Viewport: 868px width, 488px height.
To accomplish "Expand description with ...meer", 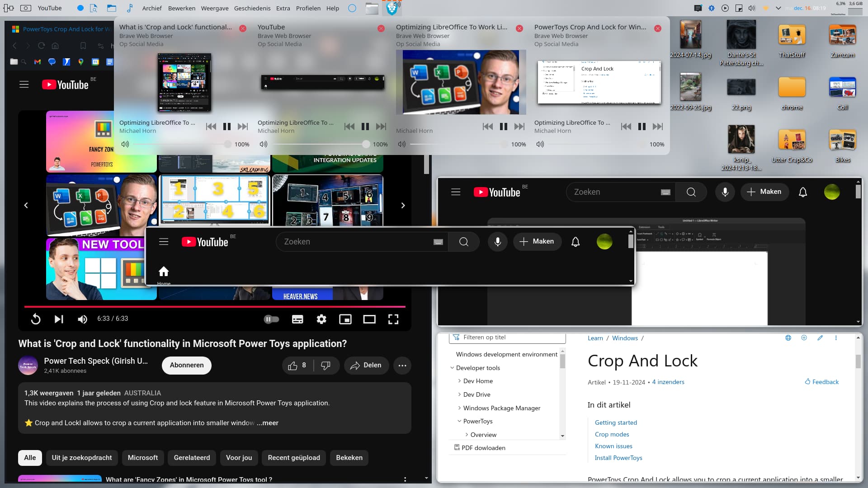I will [x=267, y=423].
